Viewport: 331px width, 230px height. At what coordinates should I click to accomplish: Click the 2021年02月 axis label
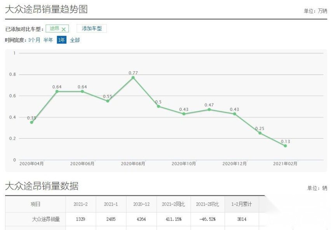(285, 163)
